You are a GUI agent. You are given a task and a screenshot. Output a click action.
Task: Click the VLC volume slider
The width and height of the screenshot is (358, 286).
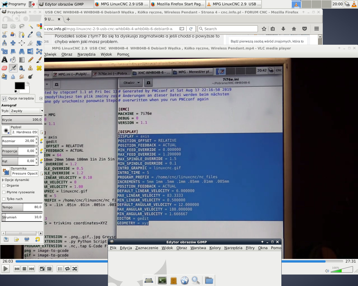pos(341,270)
